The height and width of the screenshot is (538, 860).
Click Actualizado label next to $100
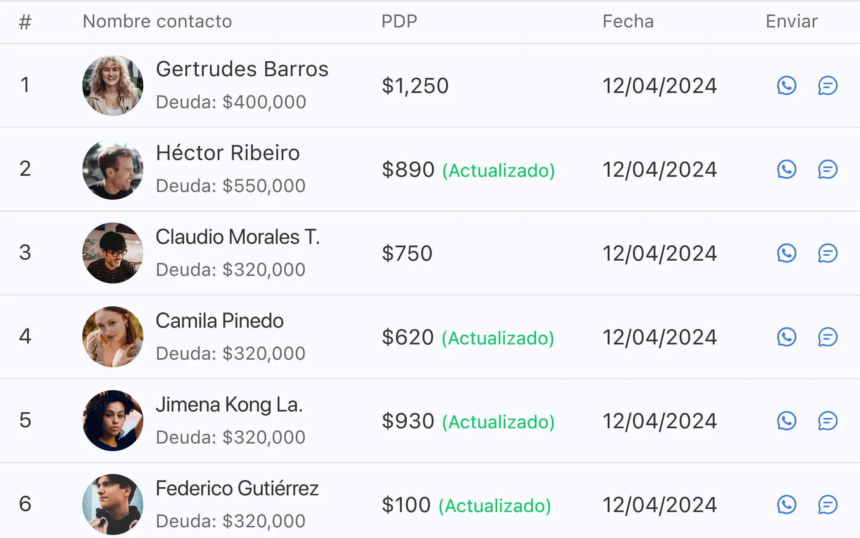[495, 506]
